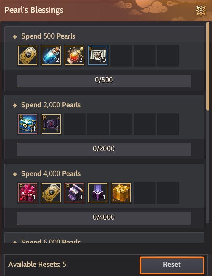Select the white scroll with quantity 10
Viewport: 212px width, 276px height.
point(98,56)
